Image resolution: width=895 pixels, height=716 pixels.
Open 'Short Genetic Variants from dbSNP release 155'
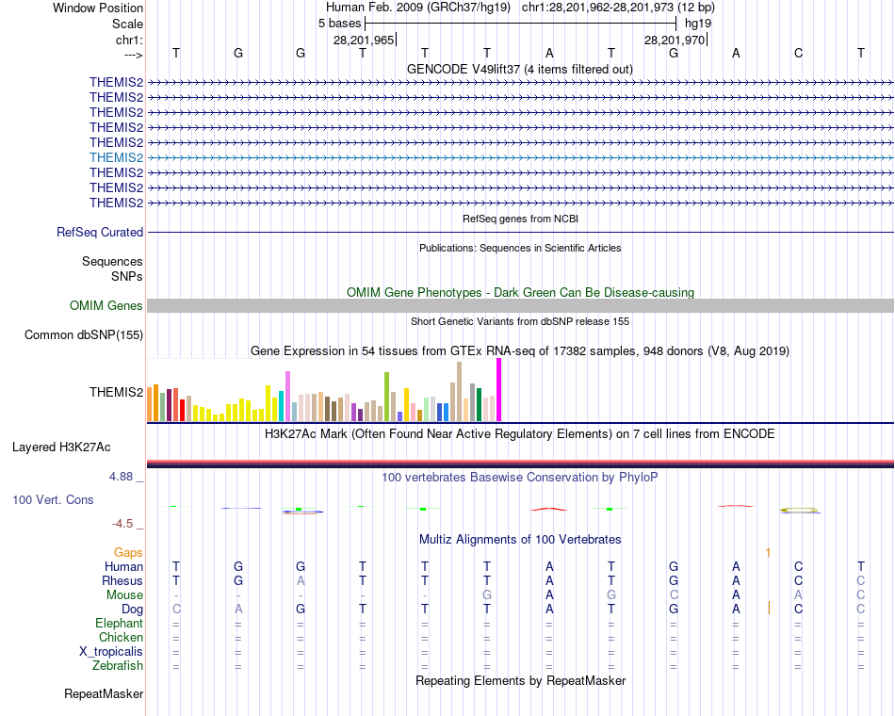pyautogui.click(x=520, y=321)
